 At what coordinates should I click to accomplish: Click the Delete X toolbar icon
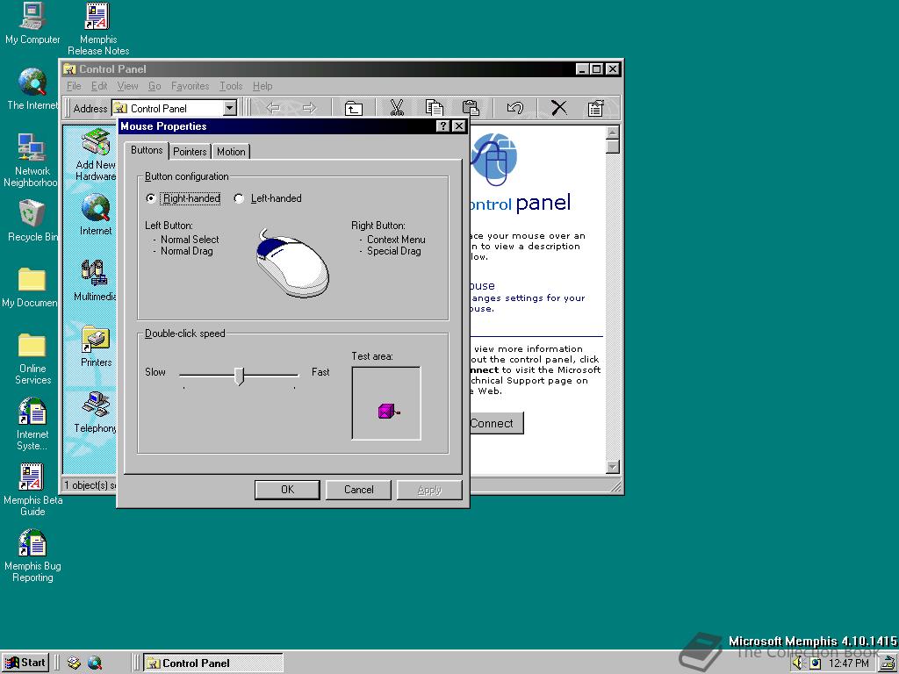[x=558, y=108]
